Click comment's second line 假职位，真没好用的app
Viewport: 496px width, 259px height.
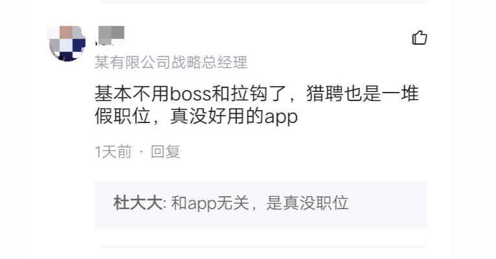click(196, 117)
